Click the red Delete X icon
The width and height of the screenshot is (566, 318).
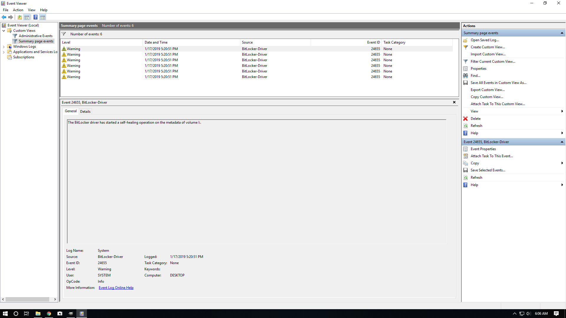point(465,119)
